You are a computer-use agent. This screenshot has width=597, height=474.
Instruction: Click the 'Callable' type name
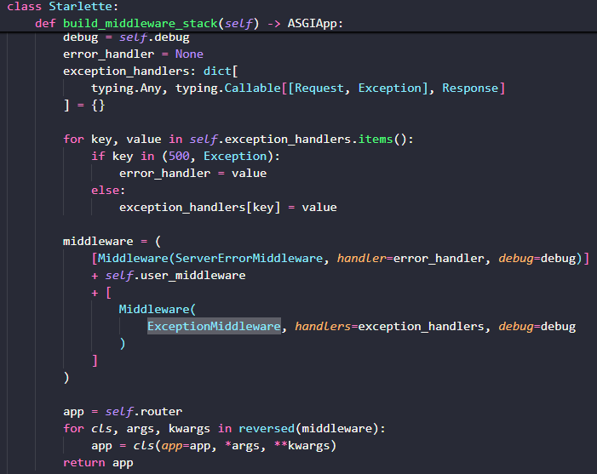(x=252, y=89)
